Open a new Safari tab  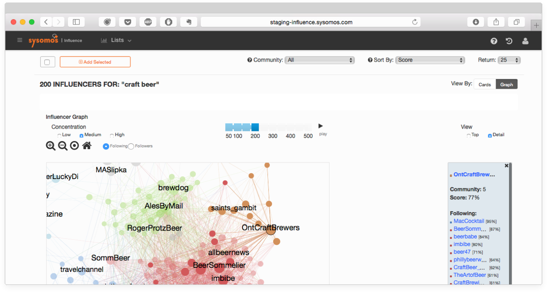tap(536, 25)
